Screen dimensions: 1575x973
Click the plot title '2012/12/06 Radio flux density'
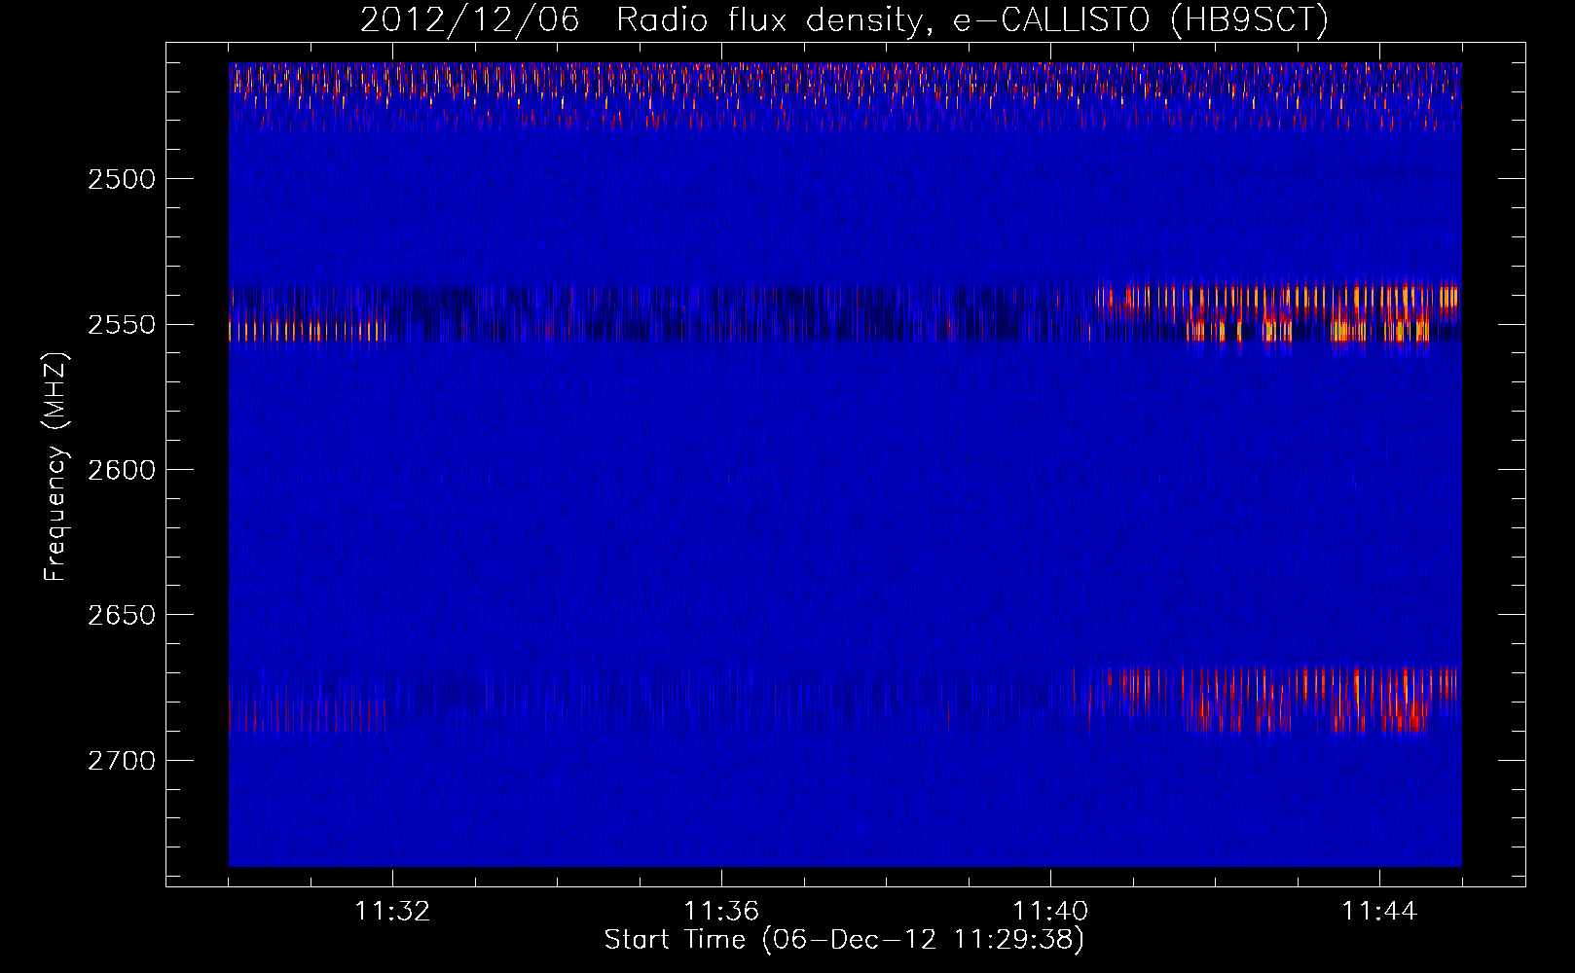tap(844, 20)
